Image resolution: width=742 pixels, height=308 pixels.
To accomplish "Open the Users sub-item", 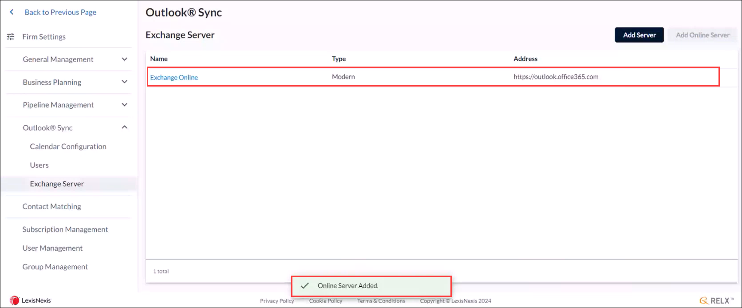I will [x=39, y=165].
